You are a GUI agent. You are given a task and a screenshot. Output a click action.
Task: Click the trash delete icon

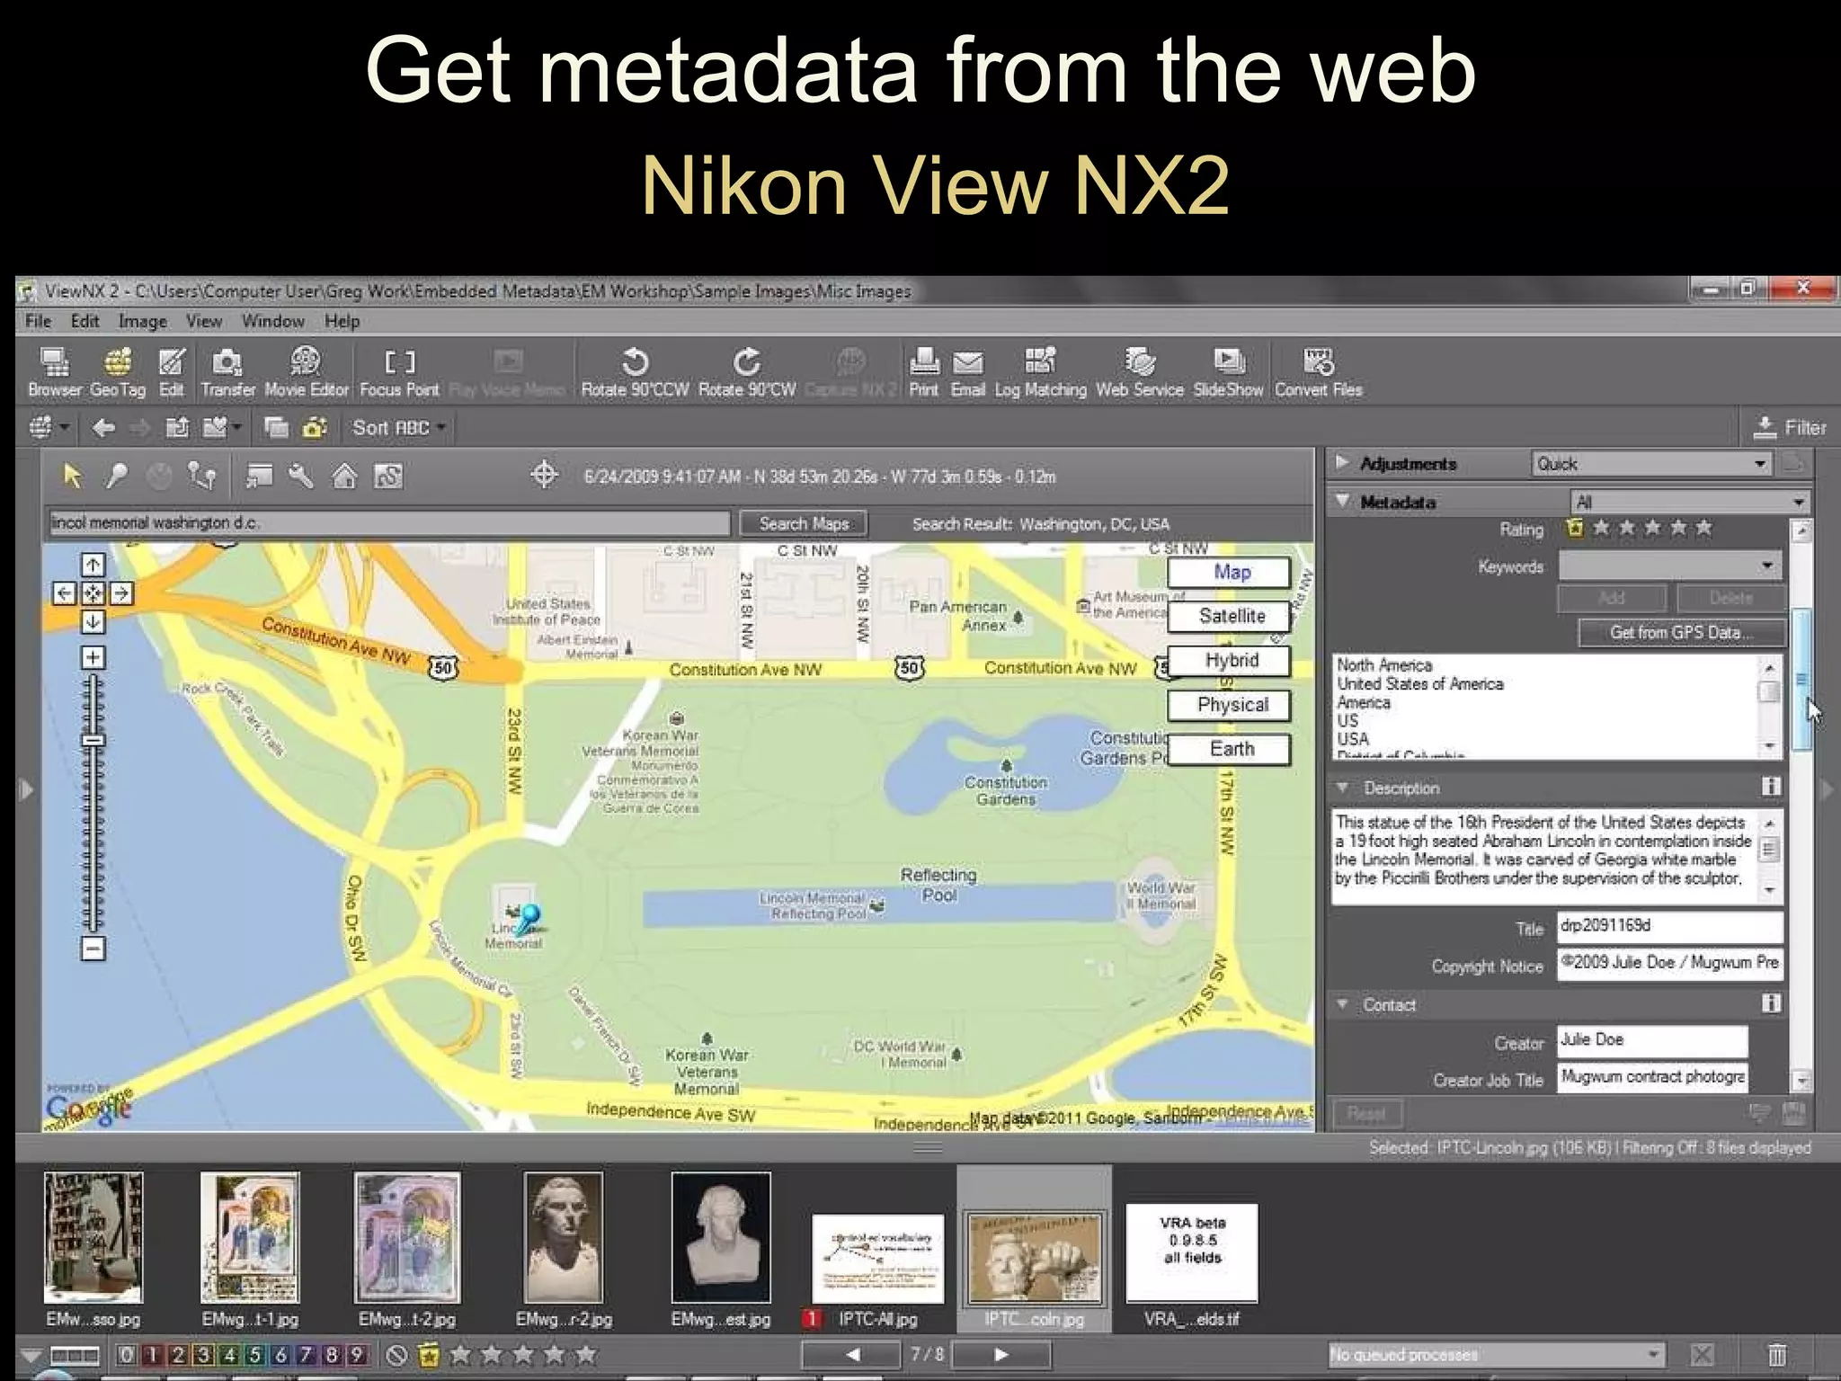[1776, 1354]
